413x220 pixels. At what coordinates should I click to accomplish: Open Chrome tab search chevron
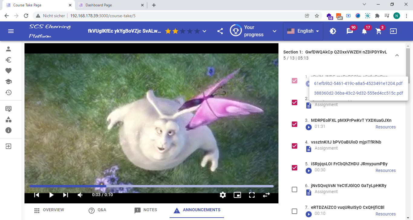point(364,5)
